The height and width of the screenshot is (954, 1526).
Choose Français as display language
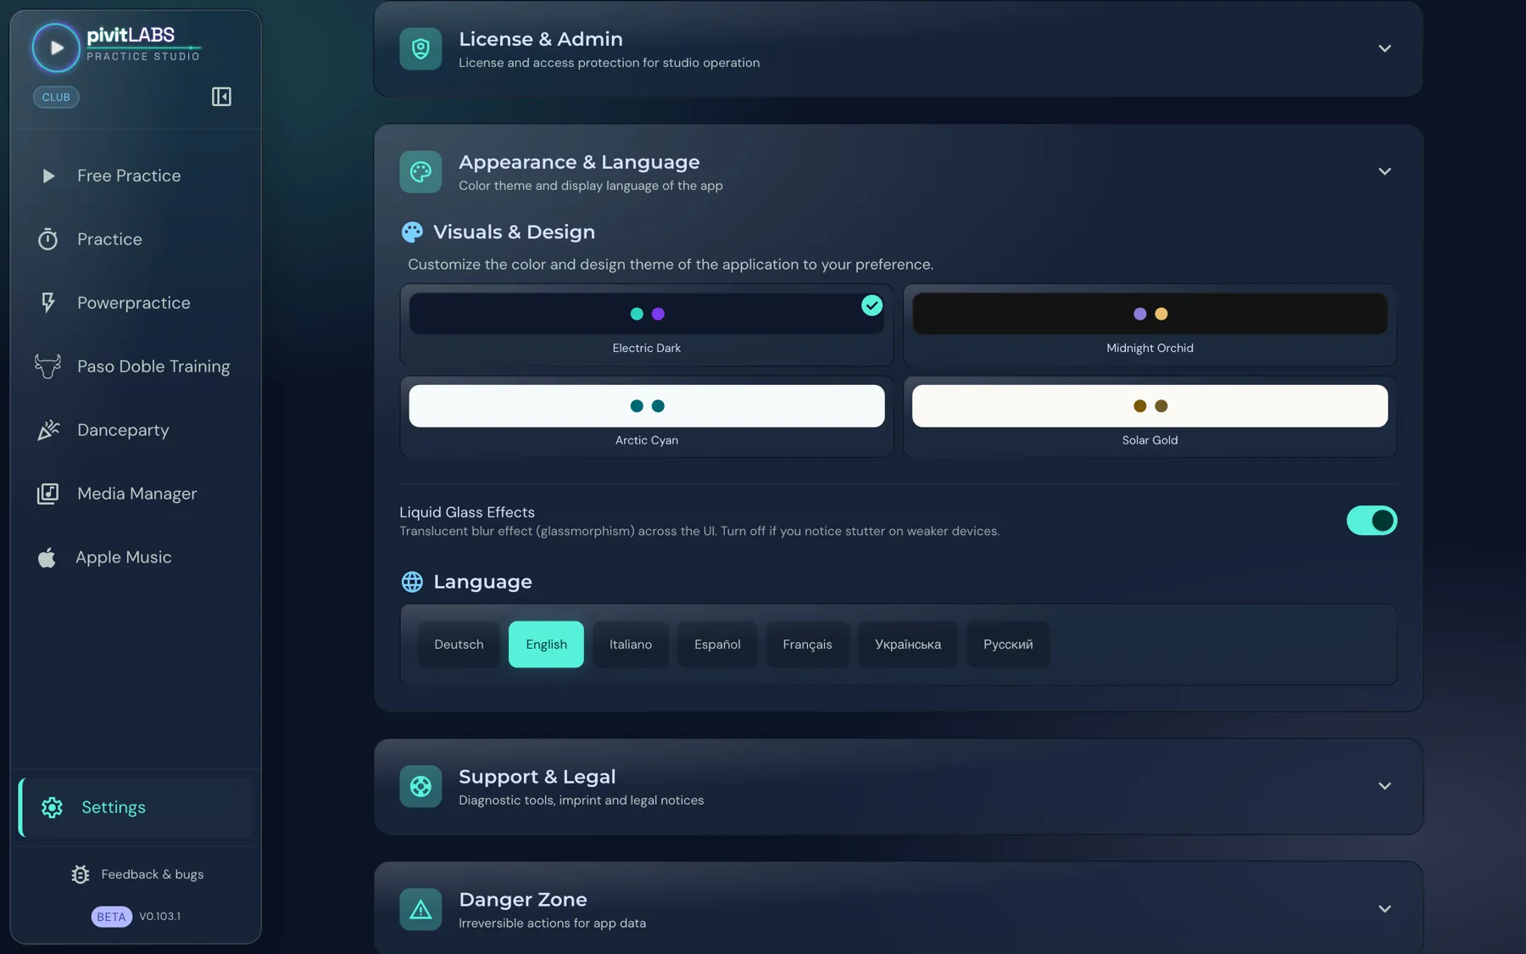pyautogui.click(x=807, y=644)
